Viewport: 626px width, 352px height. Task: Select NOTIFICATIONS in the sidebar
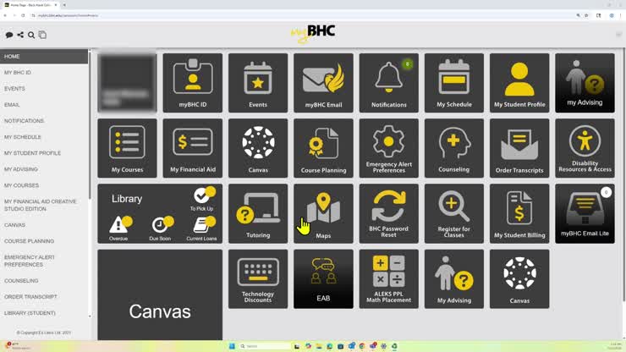pos(24,121)
